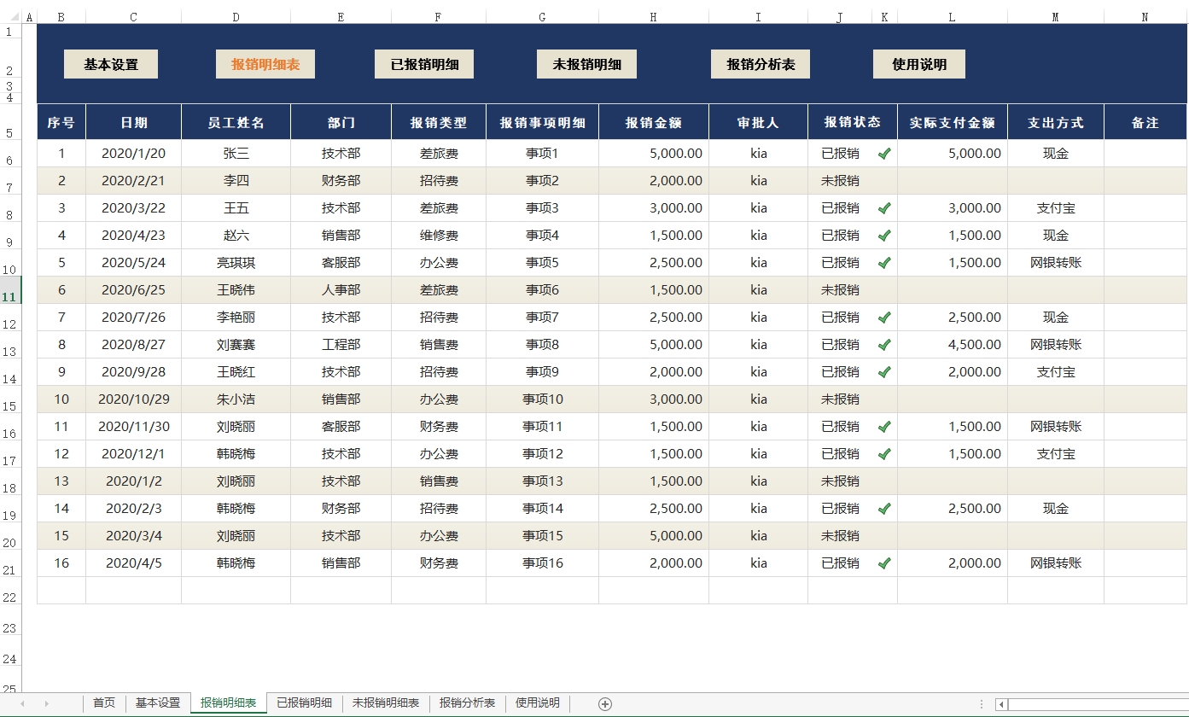Click the green checkmark in 事项16 row
Viewport: 1189px width, 717px height.
pyautogui.click(x=884, y=563)
